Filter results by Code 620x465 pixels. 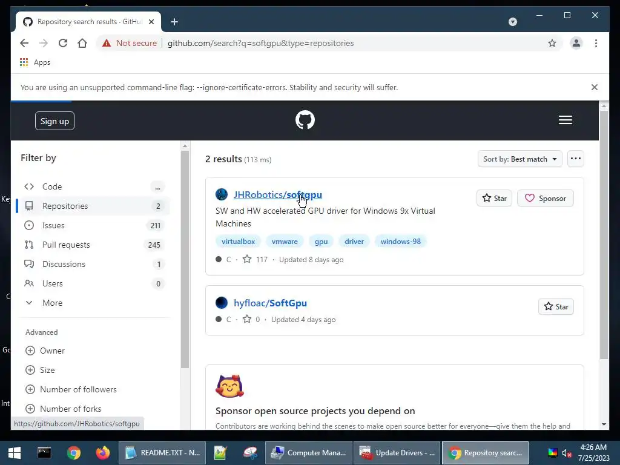coord(94,186)
